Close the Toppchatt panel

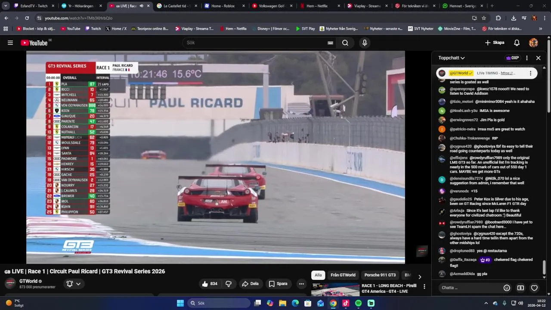(538, 58)
